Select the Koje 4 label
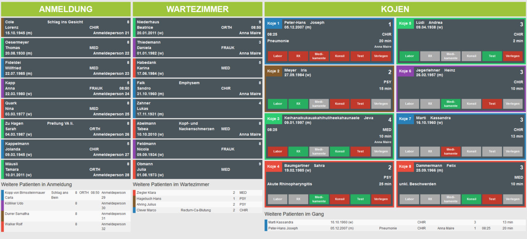Viewport: 527px width, 239px height. [273, 167]
